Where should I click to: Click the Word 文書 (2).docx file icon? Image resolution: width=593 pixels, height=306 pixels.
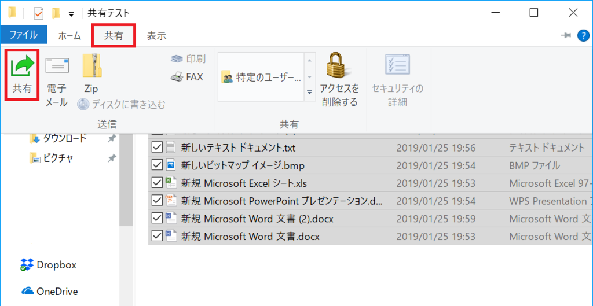171,218
